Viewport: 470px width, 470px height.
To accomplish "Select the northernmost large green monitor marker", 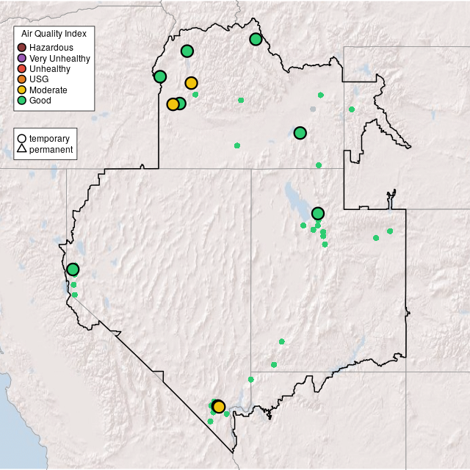I will click(256, 39).
